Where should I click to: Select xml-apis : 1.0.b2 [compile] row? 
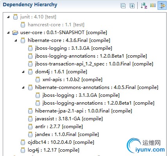click(72, 80)
